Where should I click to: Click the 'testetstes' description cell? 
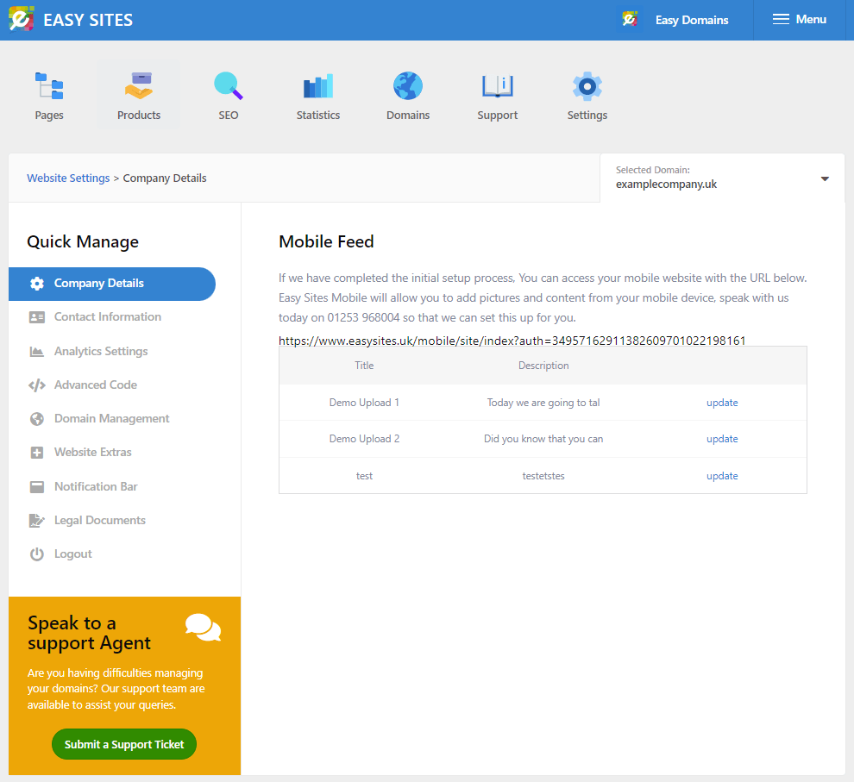(x=543, y=476)
